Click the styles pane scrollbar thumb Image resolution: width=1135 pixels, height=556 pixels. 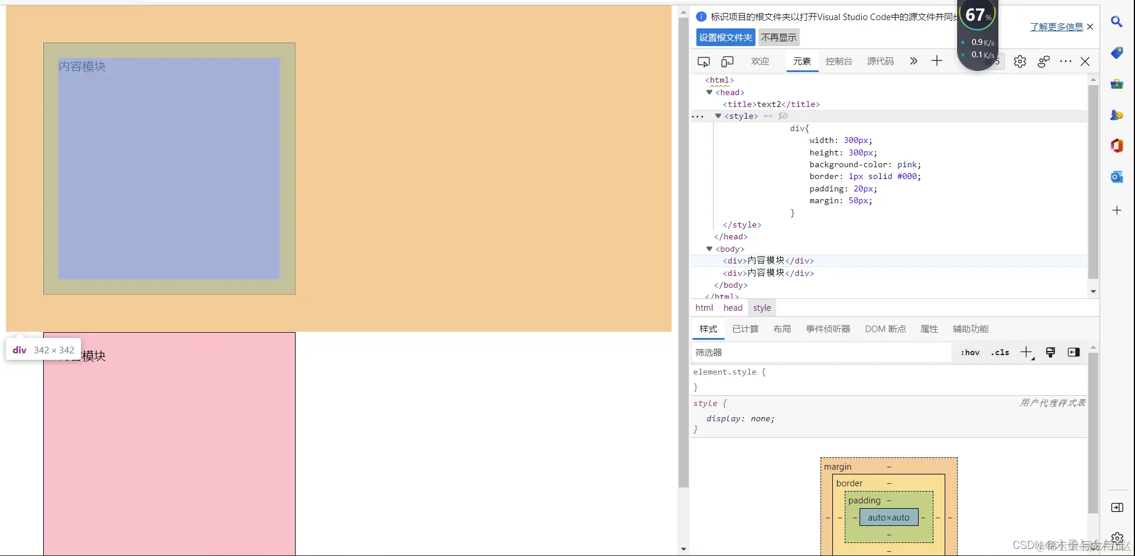[1093, 433]
